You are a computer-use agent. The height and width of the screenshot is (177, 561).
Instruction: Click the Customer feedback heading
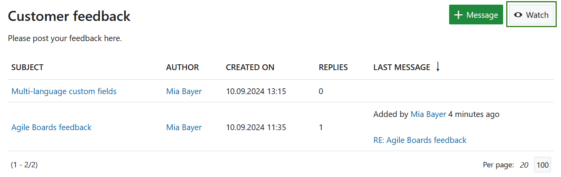click(x=69, y=16)
